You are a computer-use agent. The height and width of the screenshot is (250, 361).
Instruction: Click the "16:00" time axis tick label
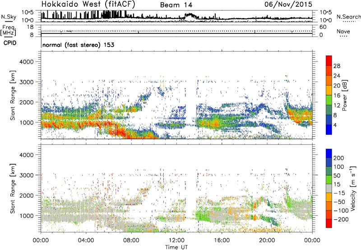[222, 241]
